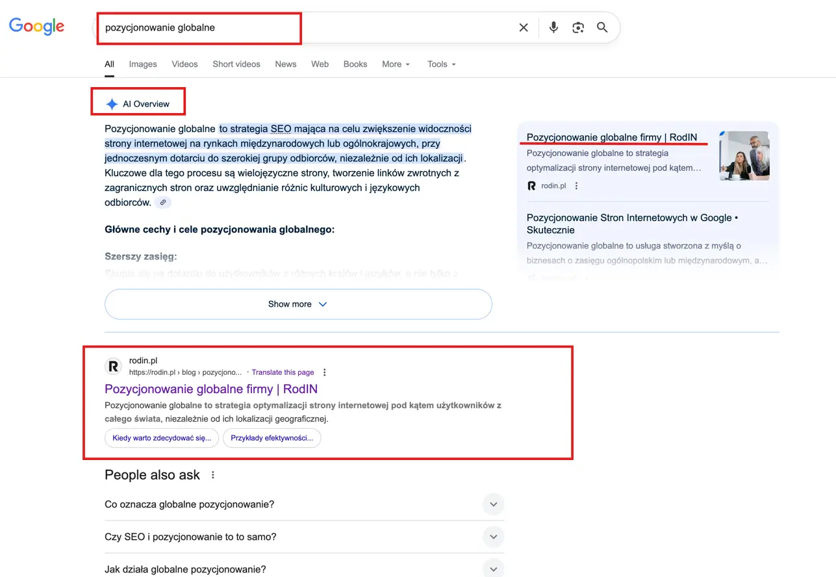
Task: Click the Show more button under AI Overview
Action: [x=298, y=303]
